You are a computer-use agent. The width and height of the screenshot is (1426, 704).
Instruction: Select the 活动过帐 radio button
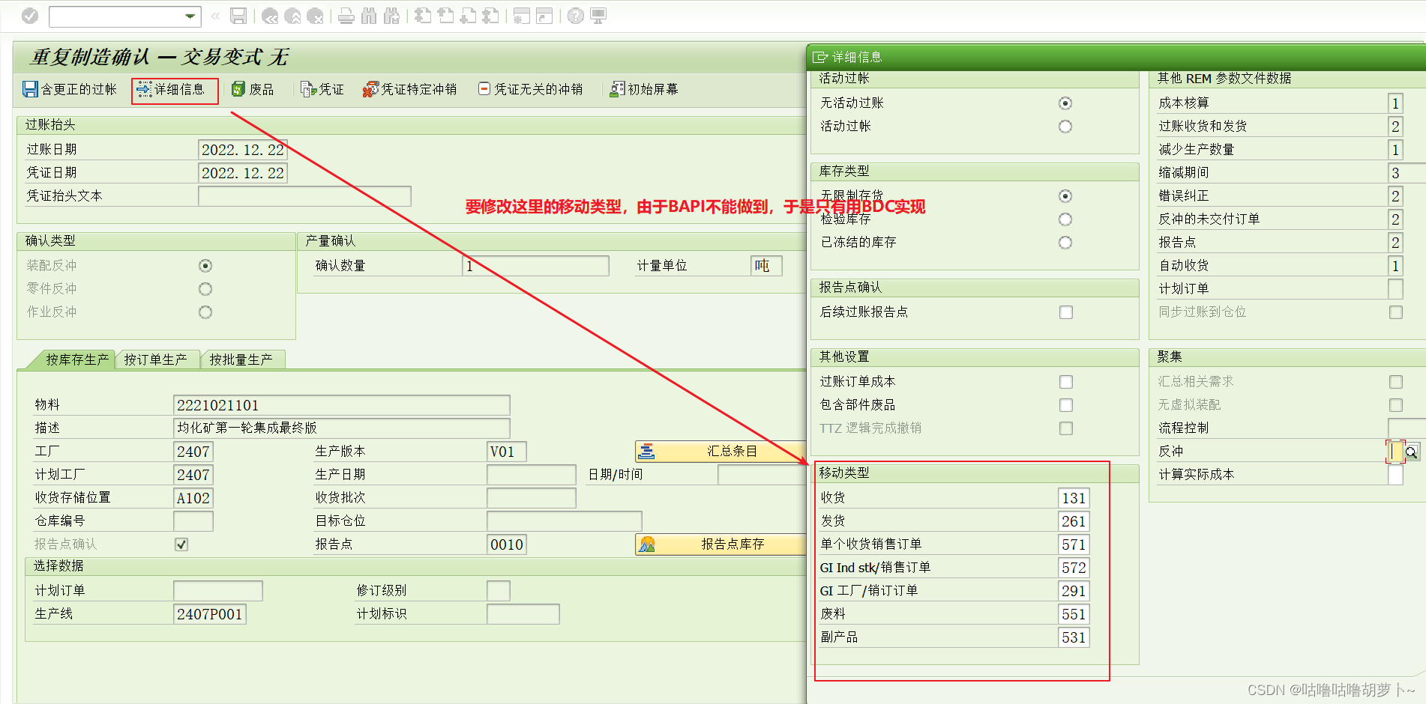[x=1065, y=127]
